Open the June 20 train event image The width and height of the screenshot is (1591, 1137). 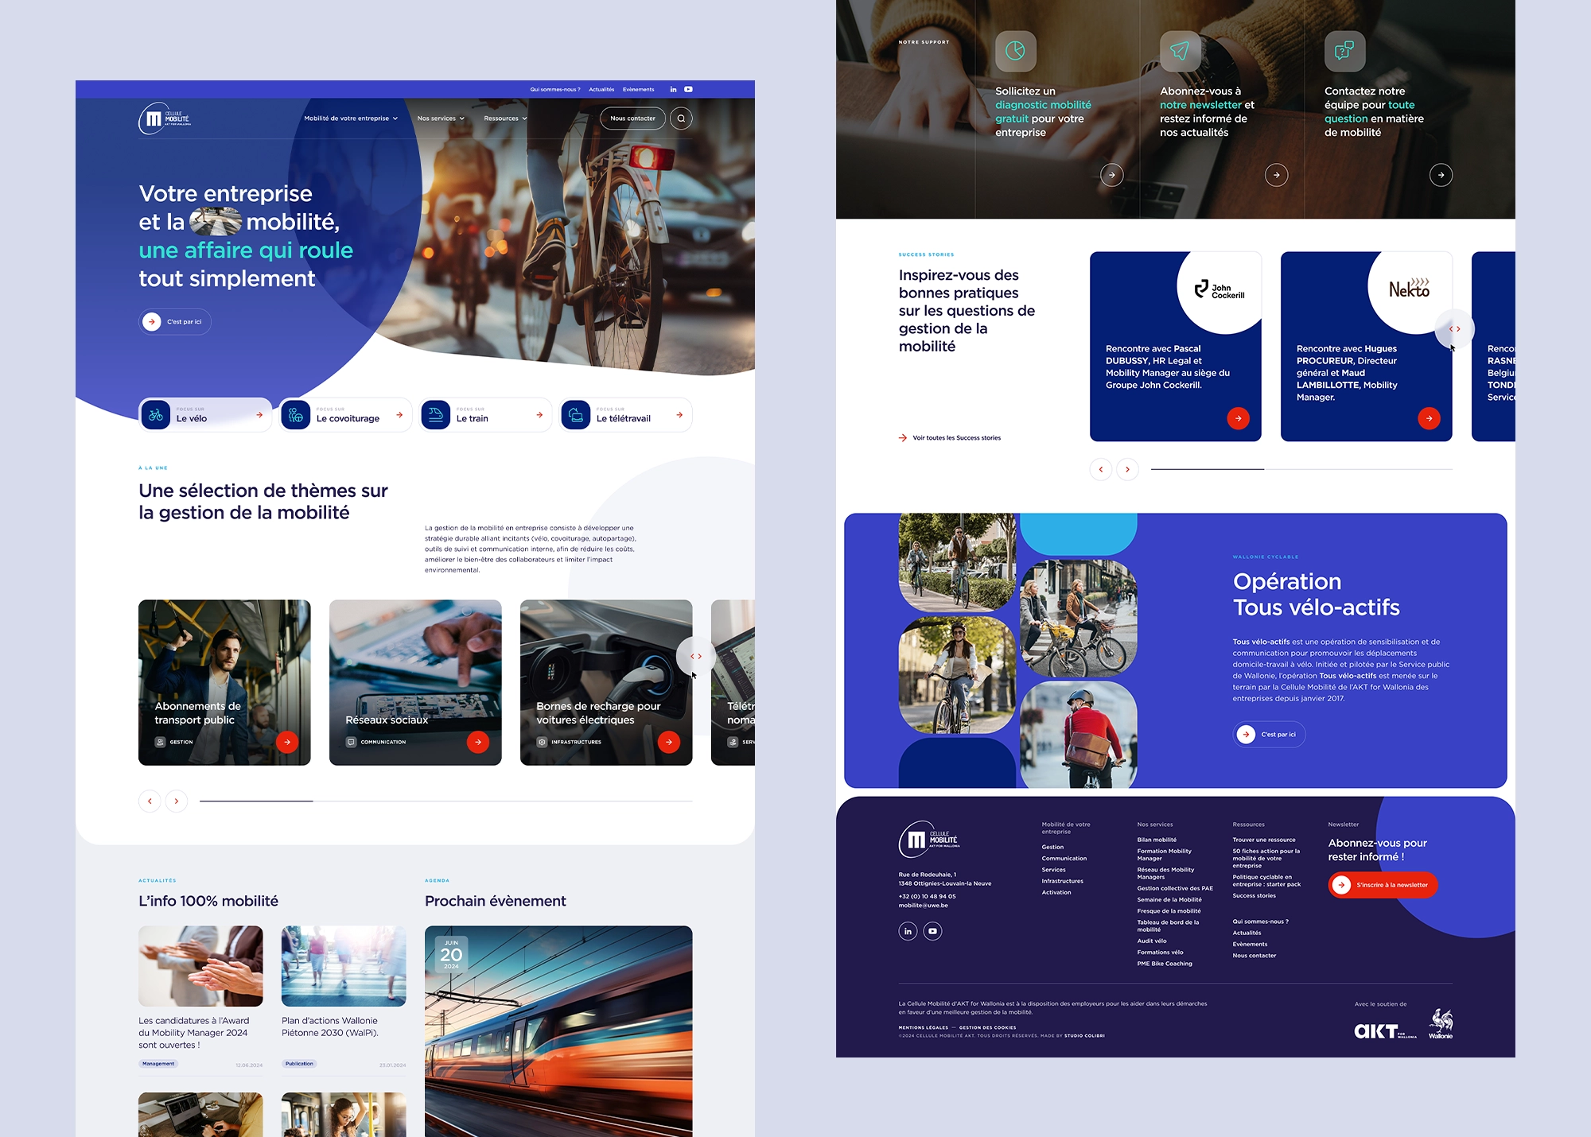click(x=558, y=1031)
